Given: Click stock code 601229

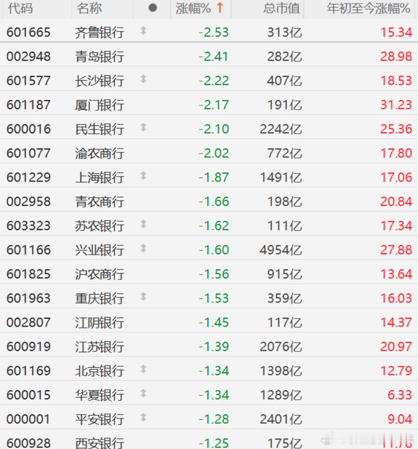Looking at the screenshot, I should coord(29,177).
